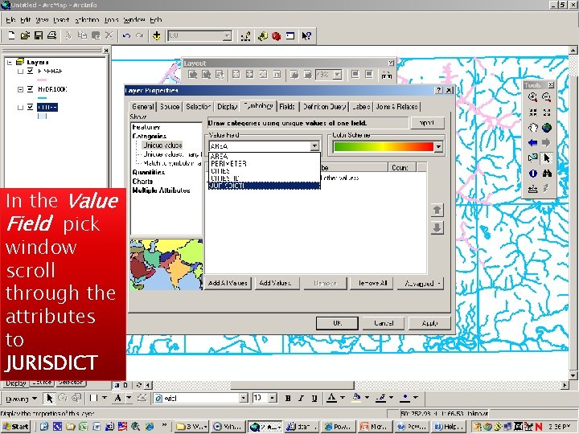Select the Zoom Out tool
The image size is (579, 434).
(547, 97)
